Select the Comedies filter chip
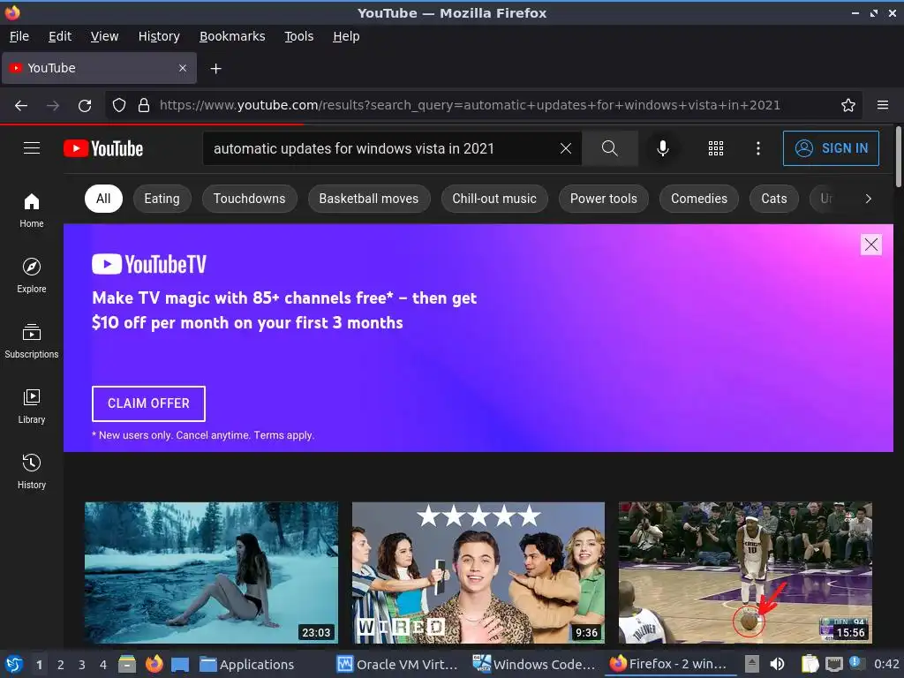This screenshot has height=678, width=904. tap(699, 199)
